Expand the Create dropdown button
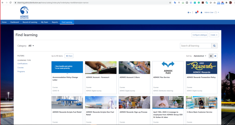Image resolution: width=235 pixels, height=125 pixels. coord(214,35)
